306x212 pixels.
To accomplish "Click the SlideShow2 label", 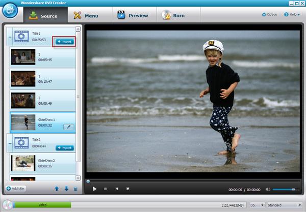I will coord(46,161).
